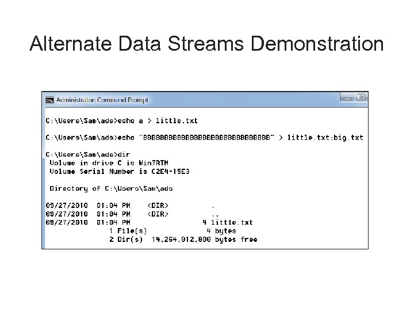414x311 pixels.
Task: Click '14,264,012,800 bytes free' text
Action: [x=204, y=240]
